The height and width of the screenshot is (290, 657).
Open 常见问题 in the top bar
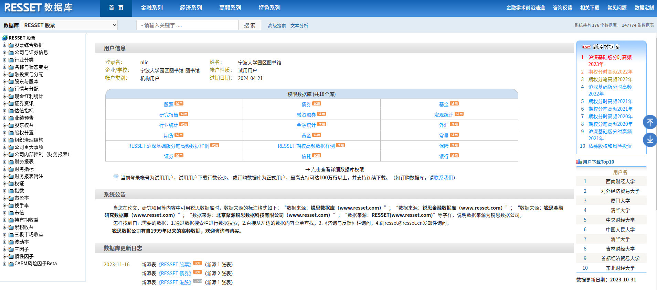click(617, 8)
